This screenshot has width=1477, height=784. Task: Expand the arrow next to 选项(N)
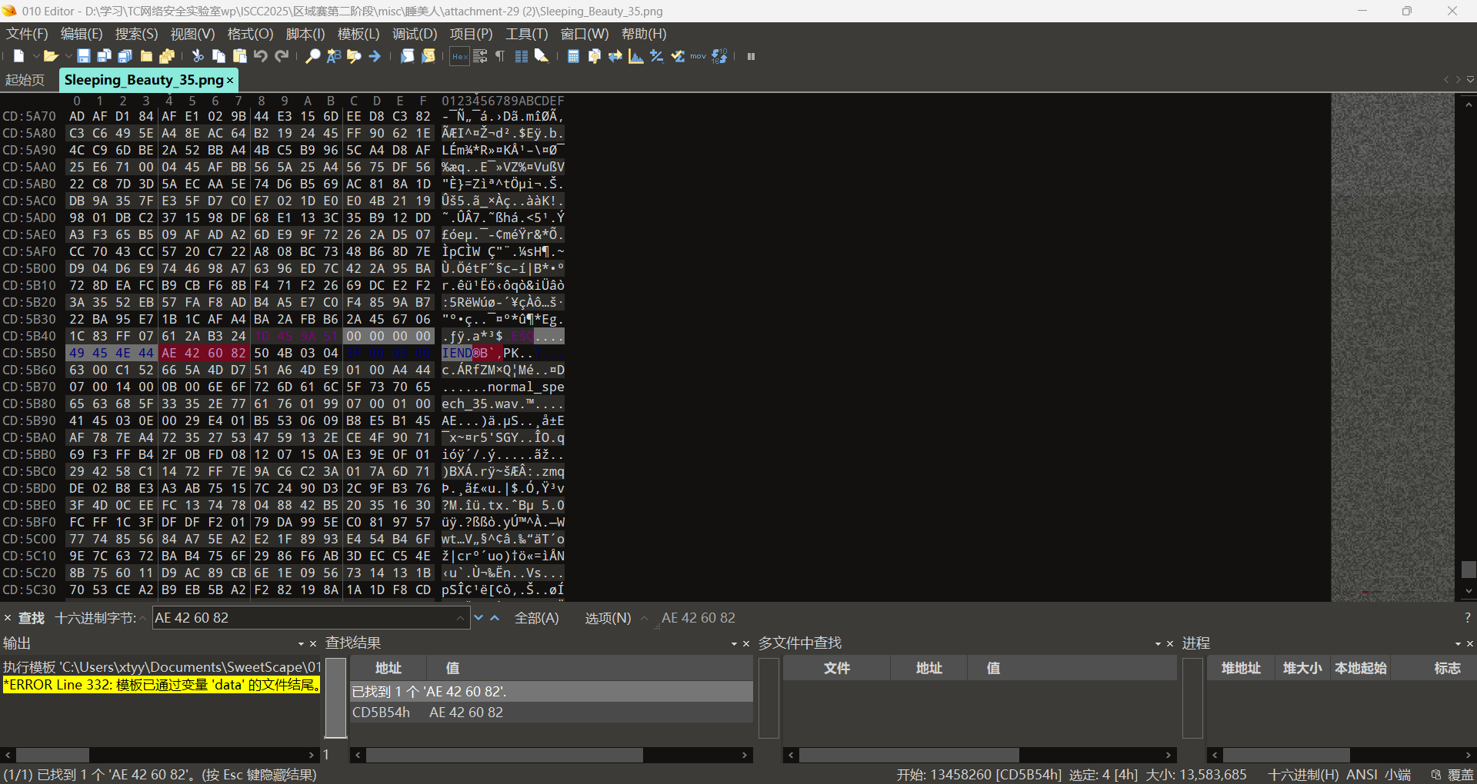tap(644, 618)
